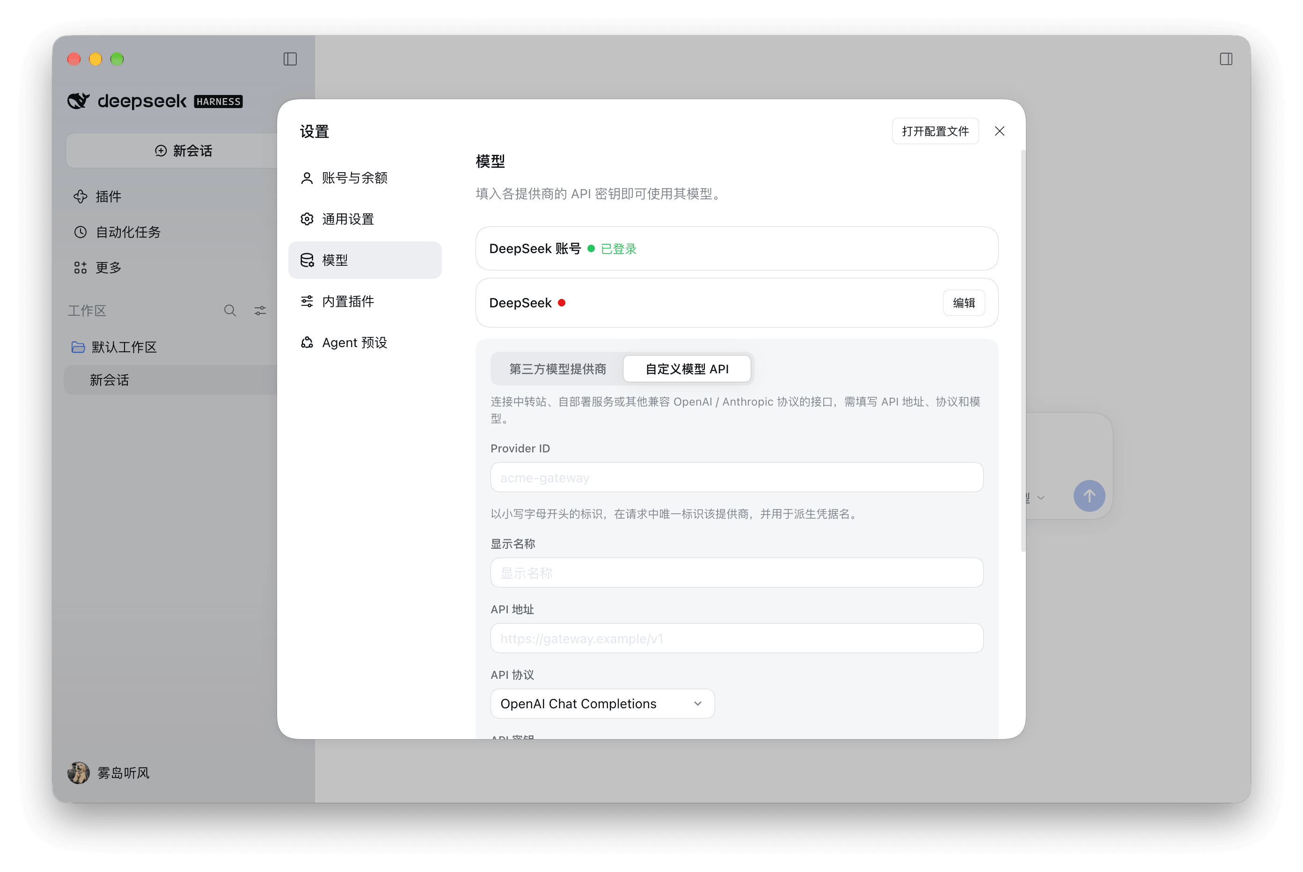Screen dimensions: 1303x872
Task: Click the settings dialog scrollbar
Action: 1023,350
